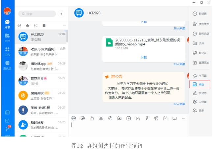Click the scissors screenshot tool
The height and width of the screenshot is (149, 214).
pyautogui.click(x=101, y=118)
